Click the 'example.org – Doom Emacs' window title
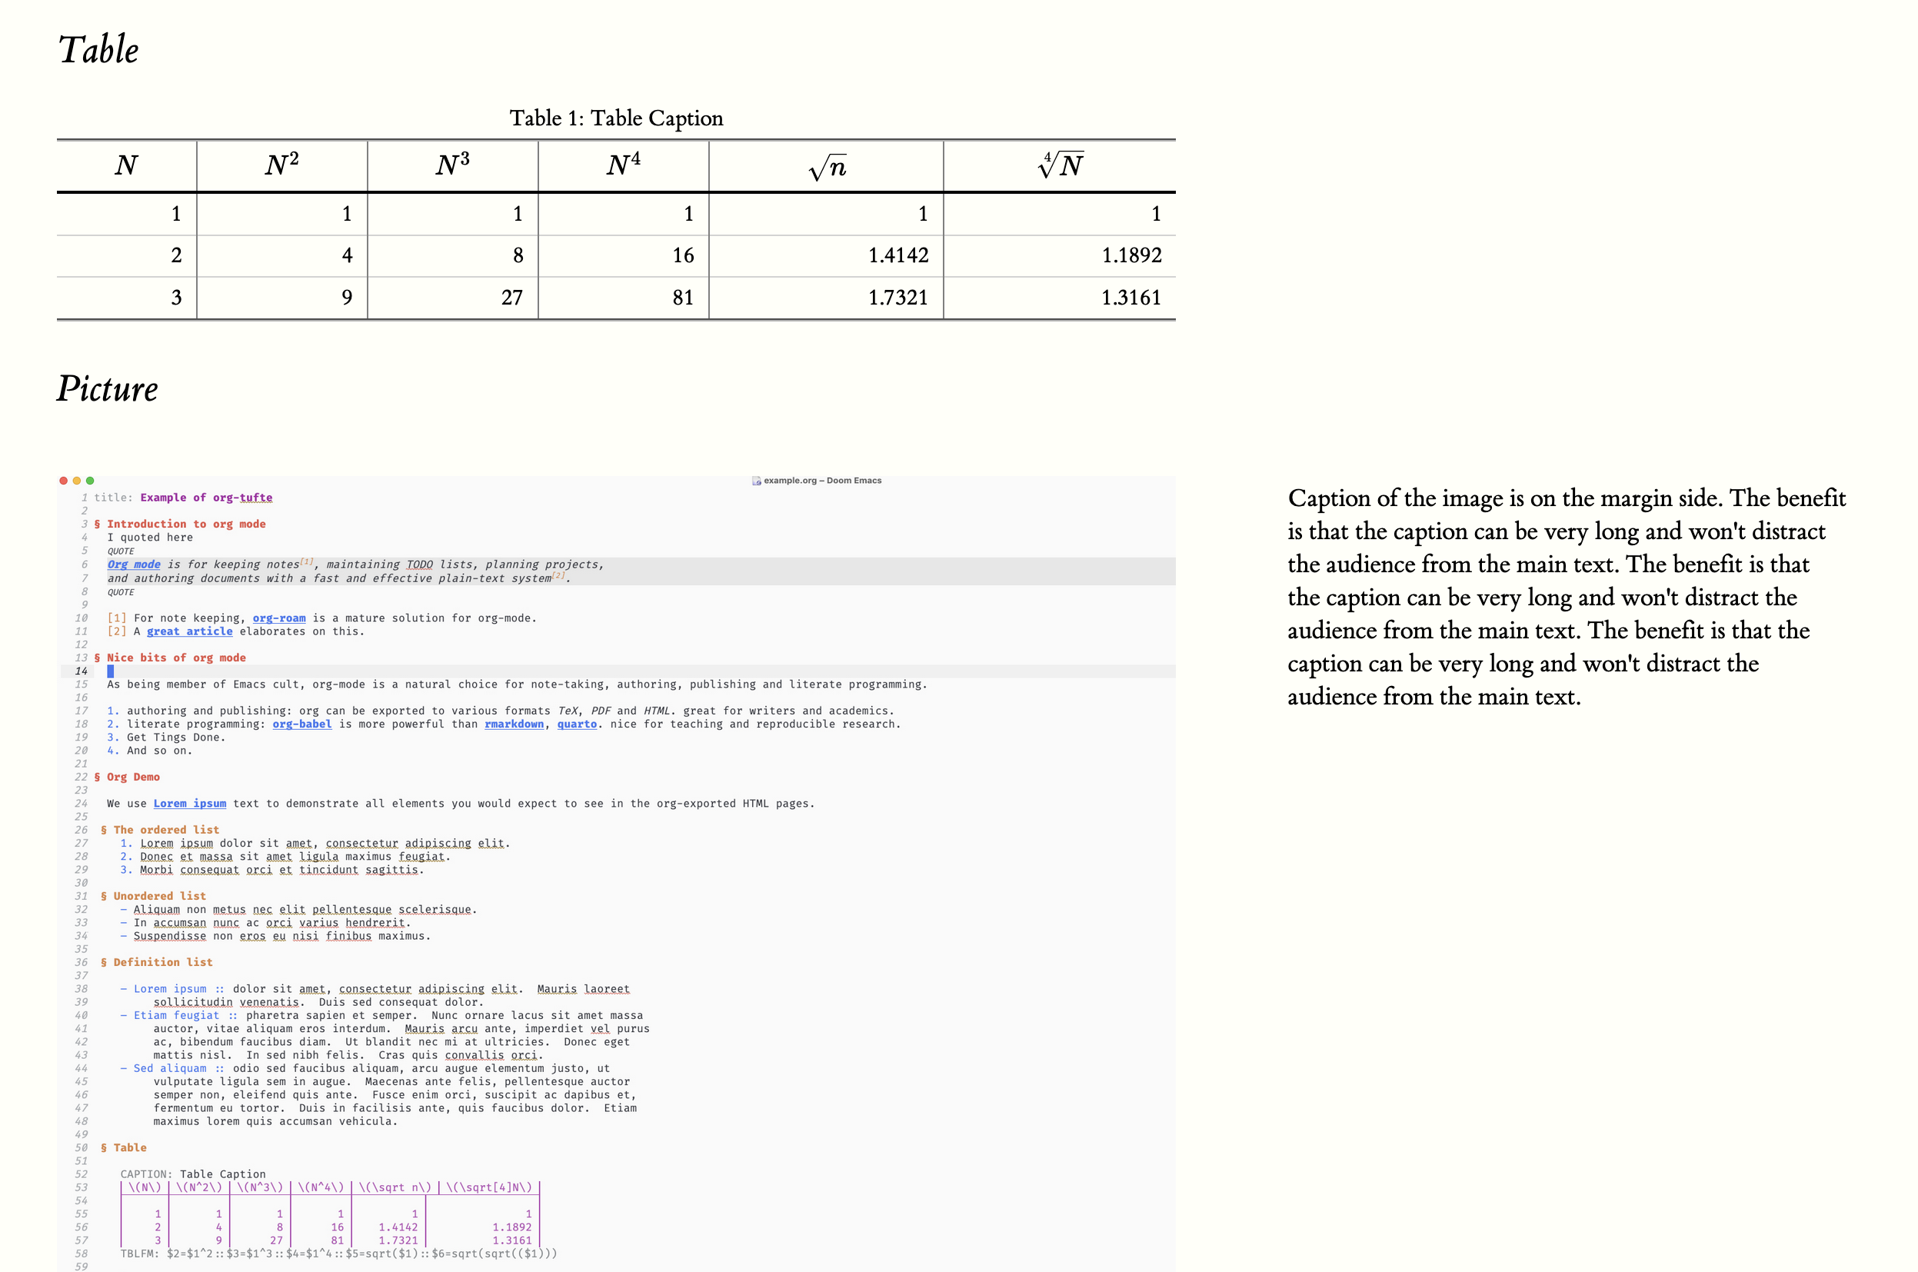Image resolution: width=1918 pixels, height=1272 pixels. coord(822,481)
